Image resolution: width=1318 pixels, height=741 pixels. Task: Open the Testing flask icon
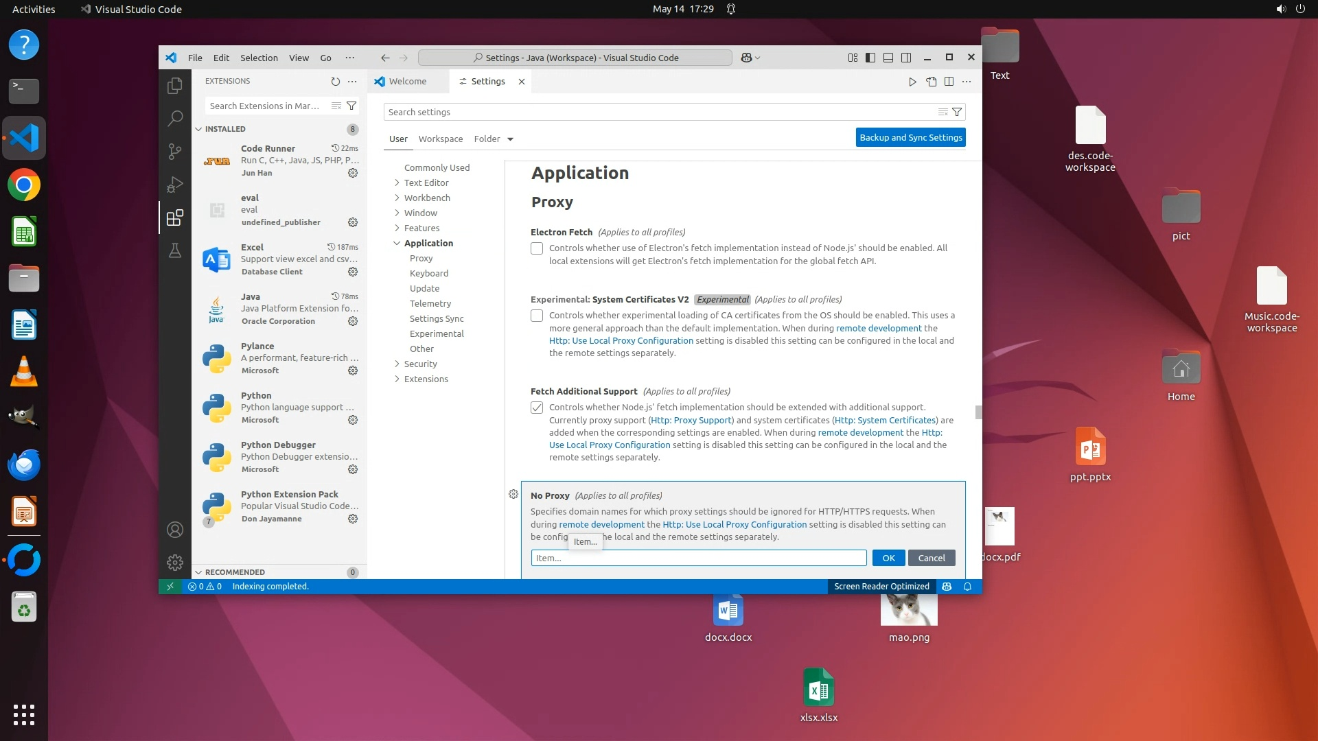(175, 251)
